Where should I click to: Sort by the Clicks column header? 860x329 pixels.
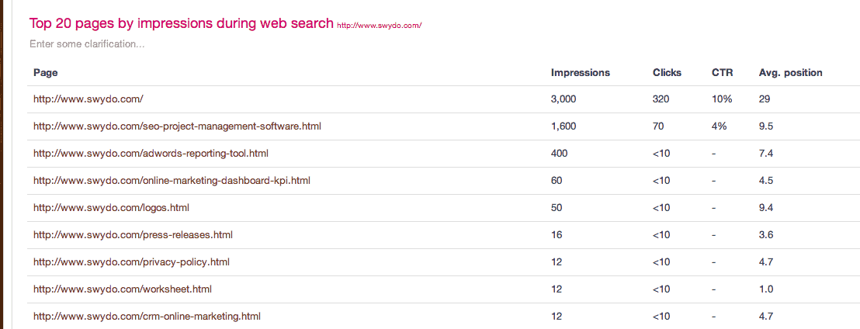coord(667,72)
